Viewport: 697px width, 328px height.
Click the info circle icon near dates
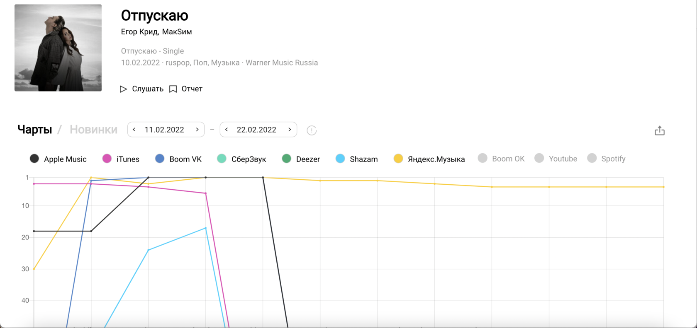click(x=312, y=130)
